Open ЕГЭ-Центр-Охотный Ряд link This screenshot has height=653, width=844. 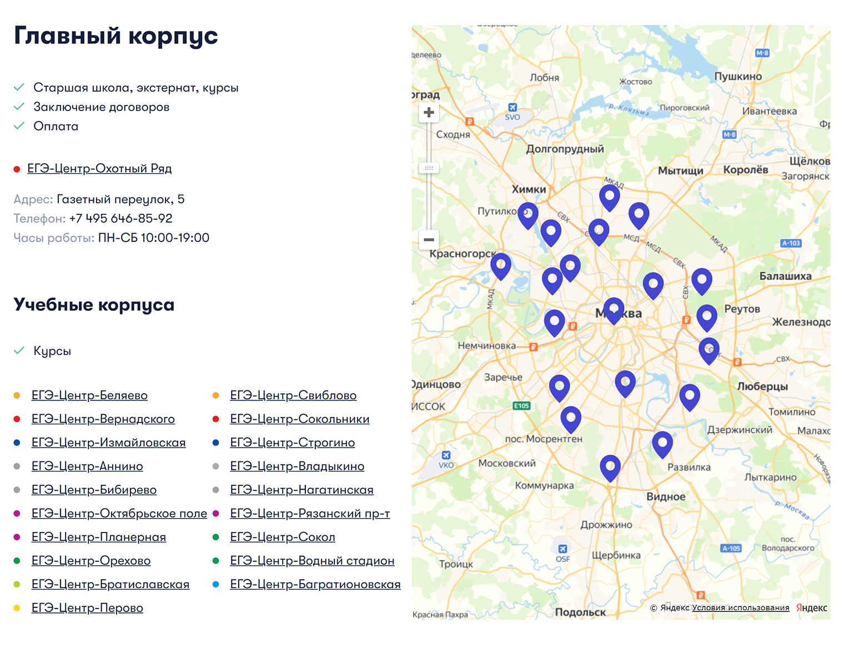[99, 168]
